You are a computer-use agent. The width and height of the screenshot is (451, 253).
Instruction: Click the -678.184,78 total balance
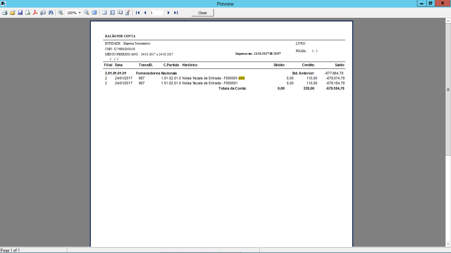click(x=335, y=88)
